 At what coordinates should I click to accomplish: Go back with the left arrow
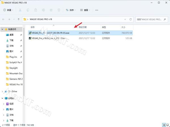point(3,19)
